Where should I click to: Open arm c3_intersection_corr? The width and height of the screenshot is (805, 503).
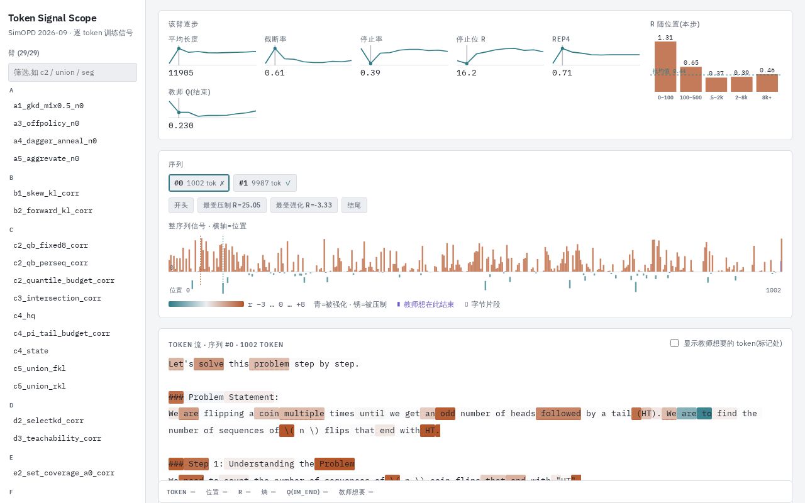point(72,298)
